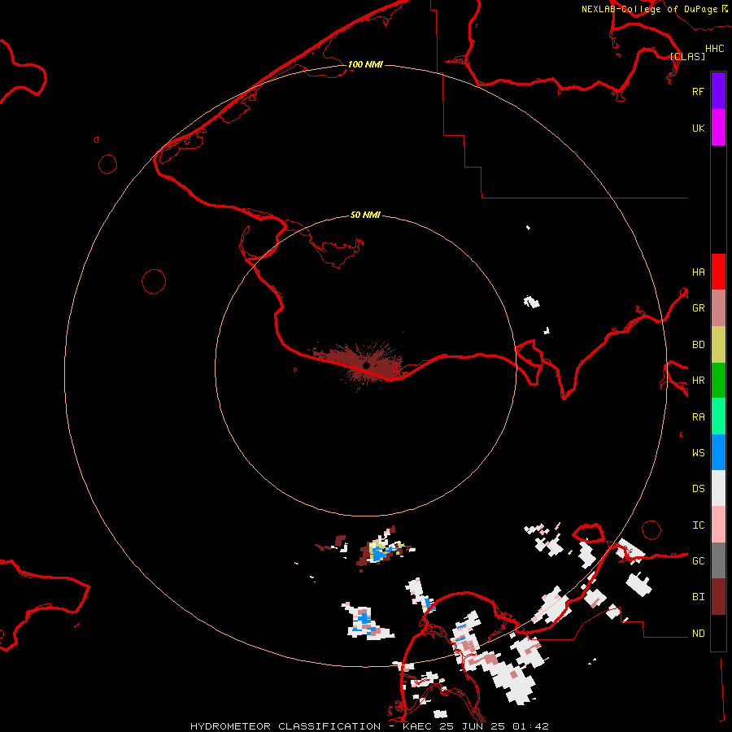Click the RF legend label
Viewport: 732px width, 732px height.
coord(698,91)
